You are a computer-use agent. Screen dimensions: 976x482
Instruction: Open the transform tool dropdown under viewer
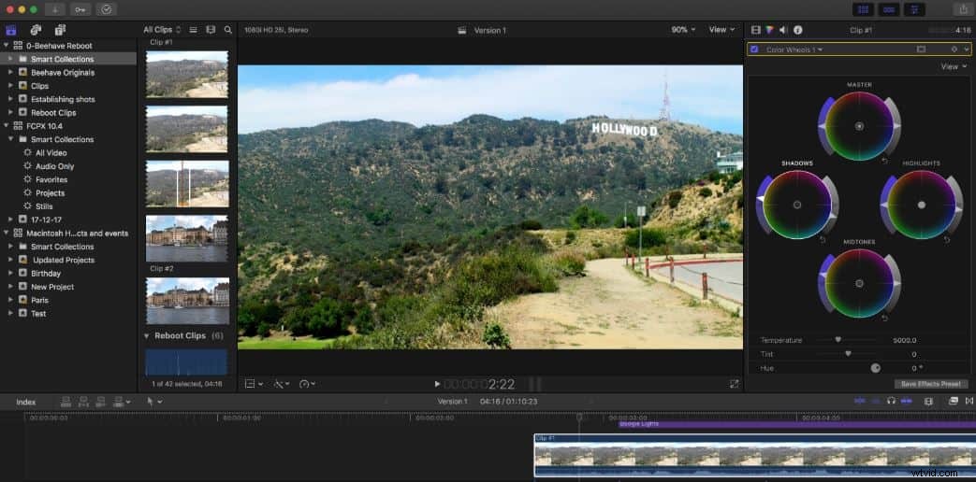254,384
